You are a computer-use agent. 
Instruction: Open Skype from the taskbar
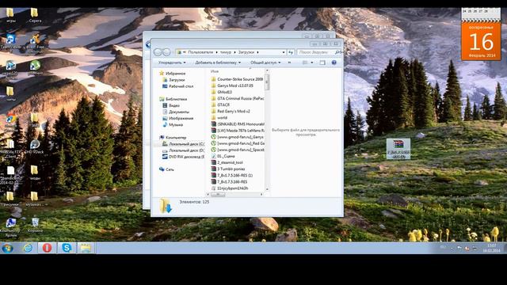point(67,248)
